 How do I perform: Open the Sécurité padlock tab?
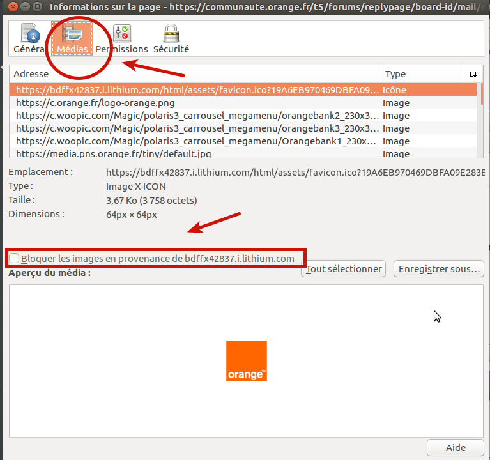click(171, 38)
